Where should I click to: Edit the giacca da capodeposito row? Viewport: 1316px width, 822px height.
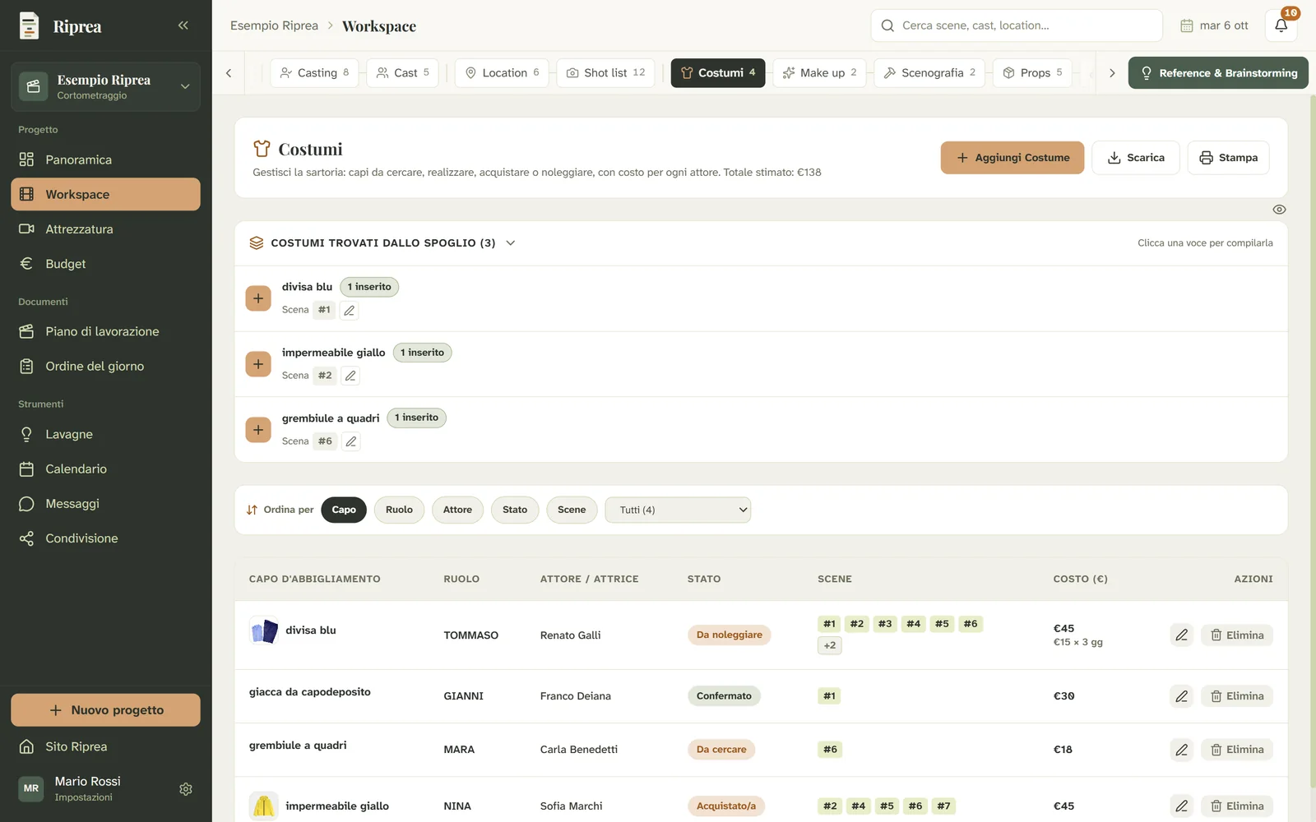[1181, 696]
